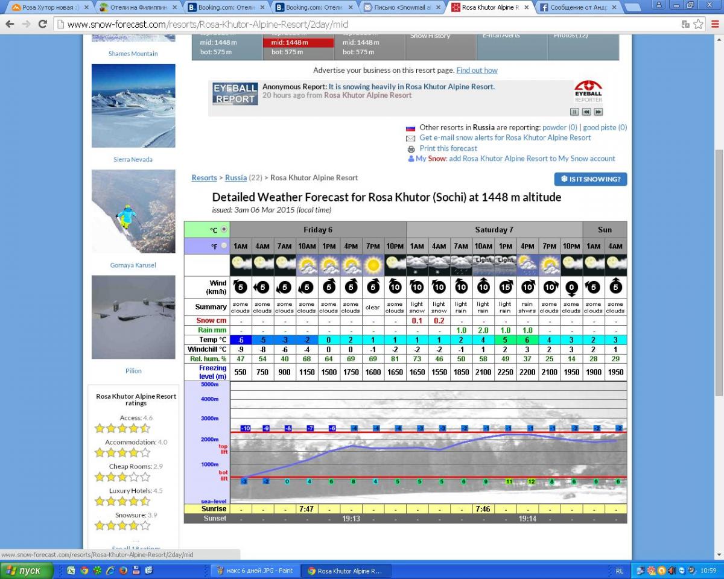
Task: Select the °F temperature radio button
Action: 224,245
